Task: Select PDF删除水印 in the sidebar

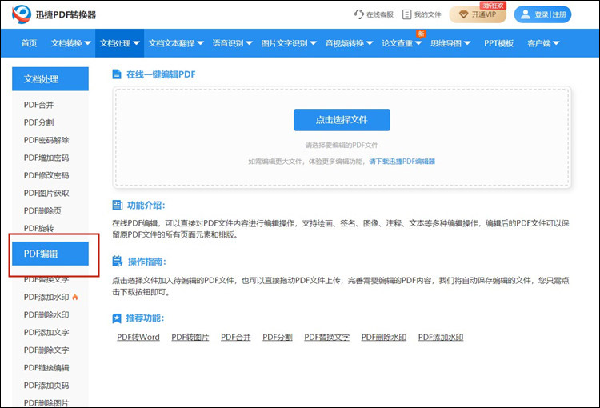Action: point(46,314)
